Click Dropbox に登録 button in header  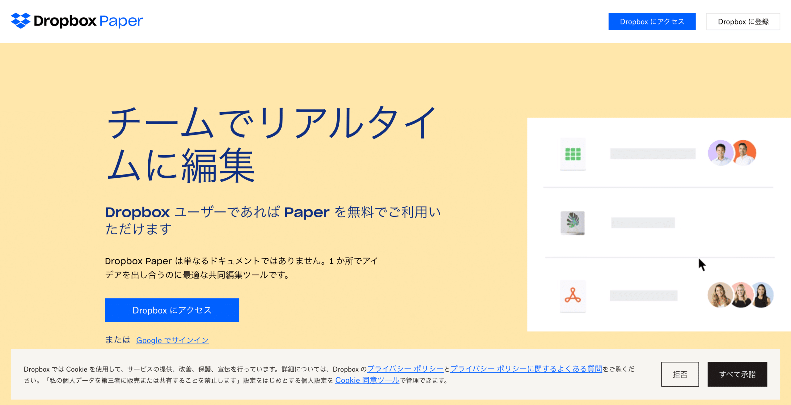point(743,22)
